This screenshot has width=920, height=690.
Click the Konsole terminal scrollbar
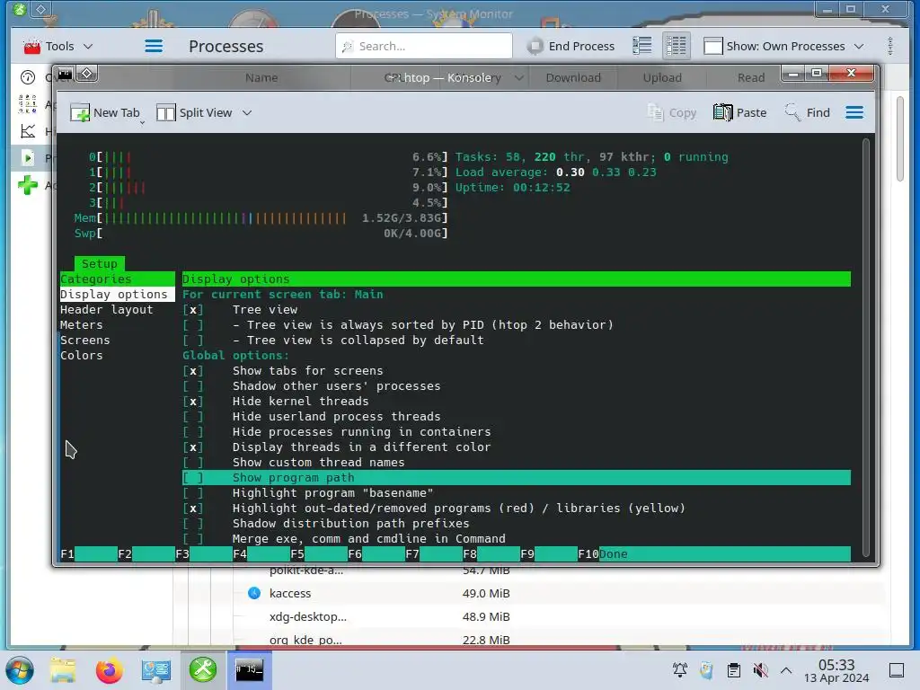point(866,348)
